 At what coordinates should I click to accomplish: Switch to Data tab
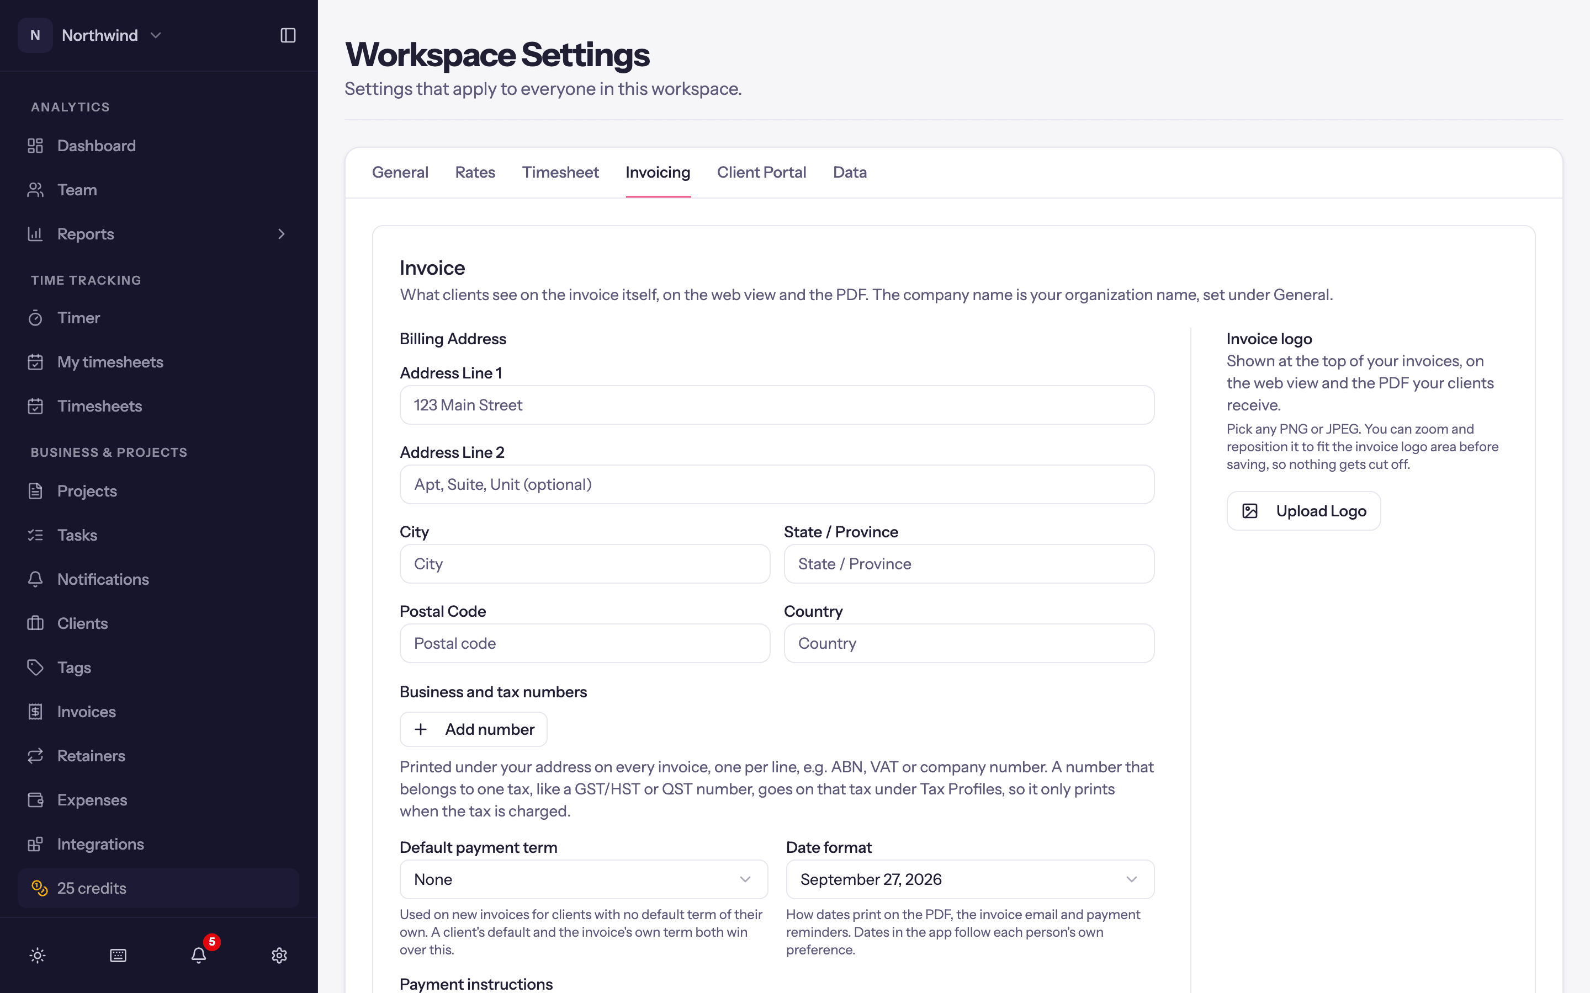850,172
